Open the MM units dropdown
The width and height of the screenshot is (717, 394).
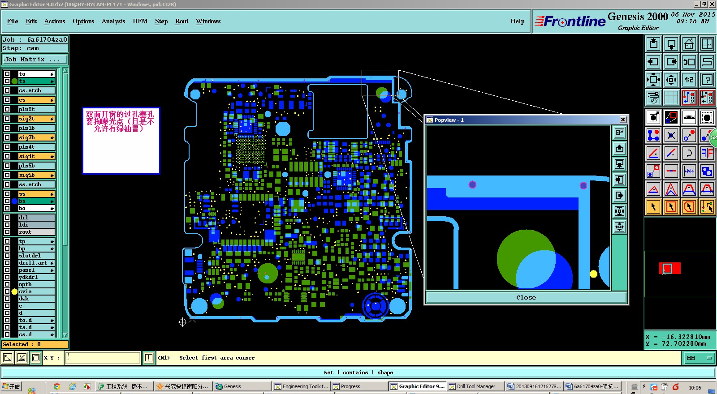699,358
